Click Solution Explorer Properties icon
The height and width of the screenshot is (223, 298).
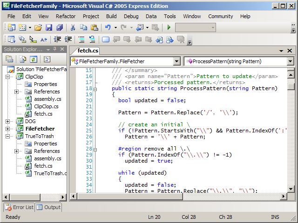(9, 59)
